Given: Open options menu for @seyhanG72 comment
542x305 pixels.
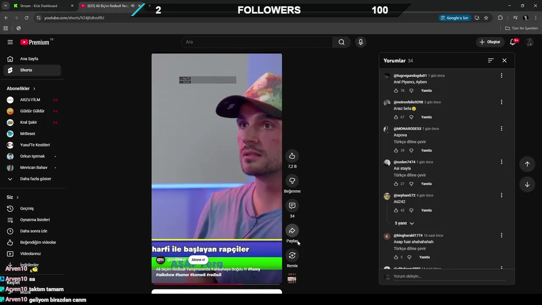Looking at the screenshot, I should coord(501,195).
